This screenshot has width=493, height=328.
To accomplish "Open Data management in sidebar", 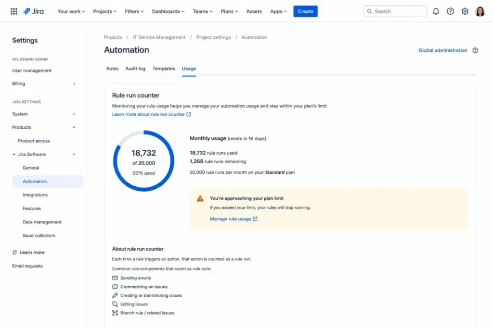I will coord(42,222).
